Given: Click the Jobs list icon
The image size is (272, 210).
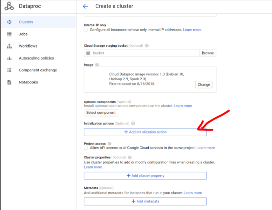Looking at the screenshot, I should coord(9,34).
